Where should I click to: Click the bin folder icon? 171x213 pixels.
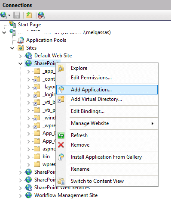(37, 157)
